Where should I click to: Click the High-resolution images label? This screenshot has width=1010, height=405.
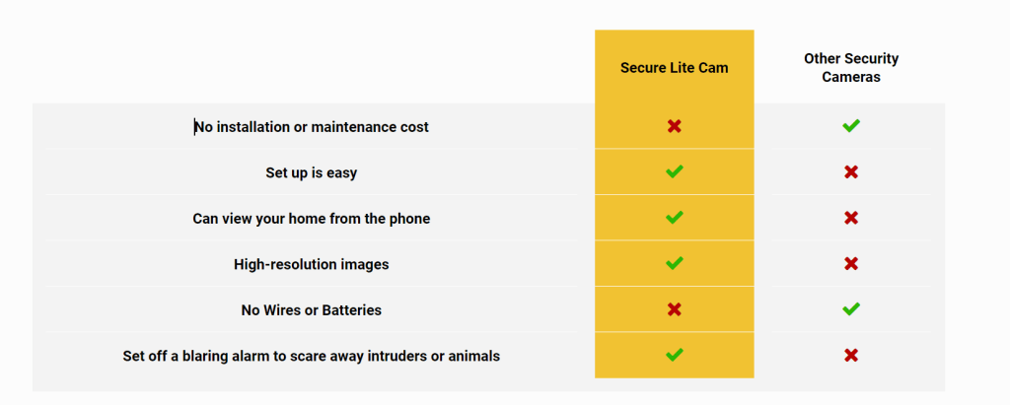[311, 264]
